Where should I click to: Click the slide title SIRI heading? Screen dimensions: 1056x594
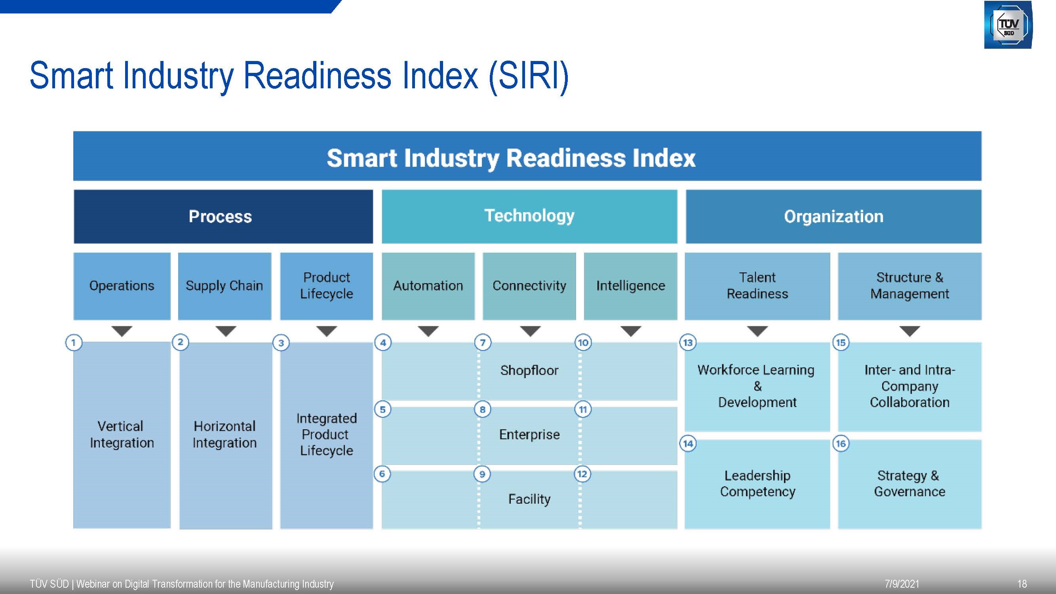[x=299, y=76]
